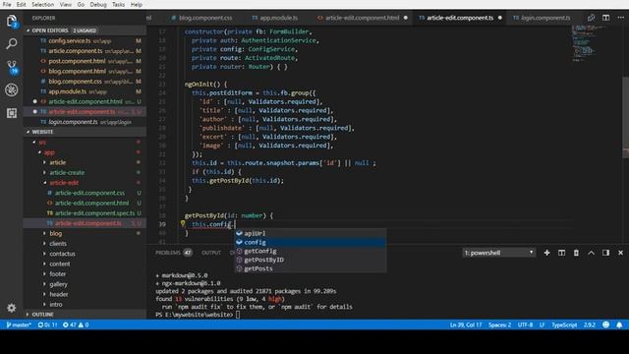
Task: Open post.component.html in open editors
Action: (85, 61)
